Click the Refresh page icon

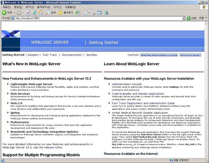(34, 13)
